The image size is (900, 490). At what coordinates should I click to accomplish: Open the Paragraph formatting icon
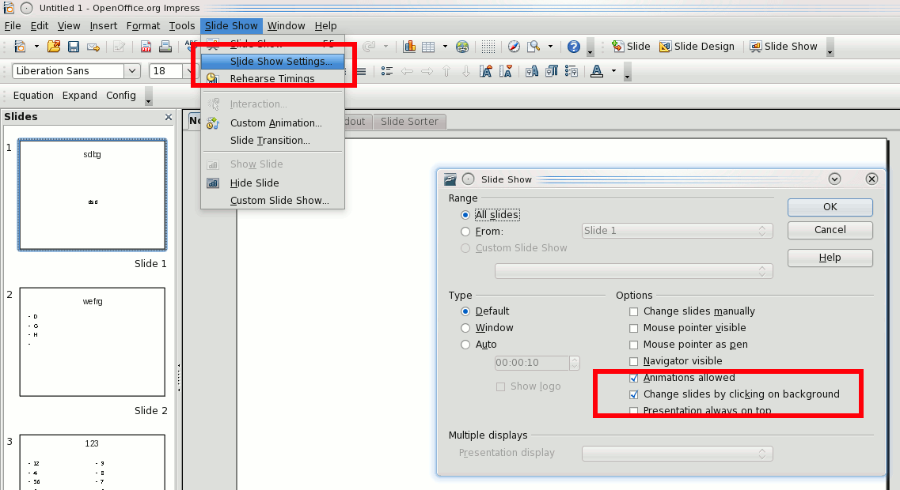pyautogui.click(x=552, y=71)
